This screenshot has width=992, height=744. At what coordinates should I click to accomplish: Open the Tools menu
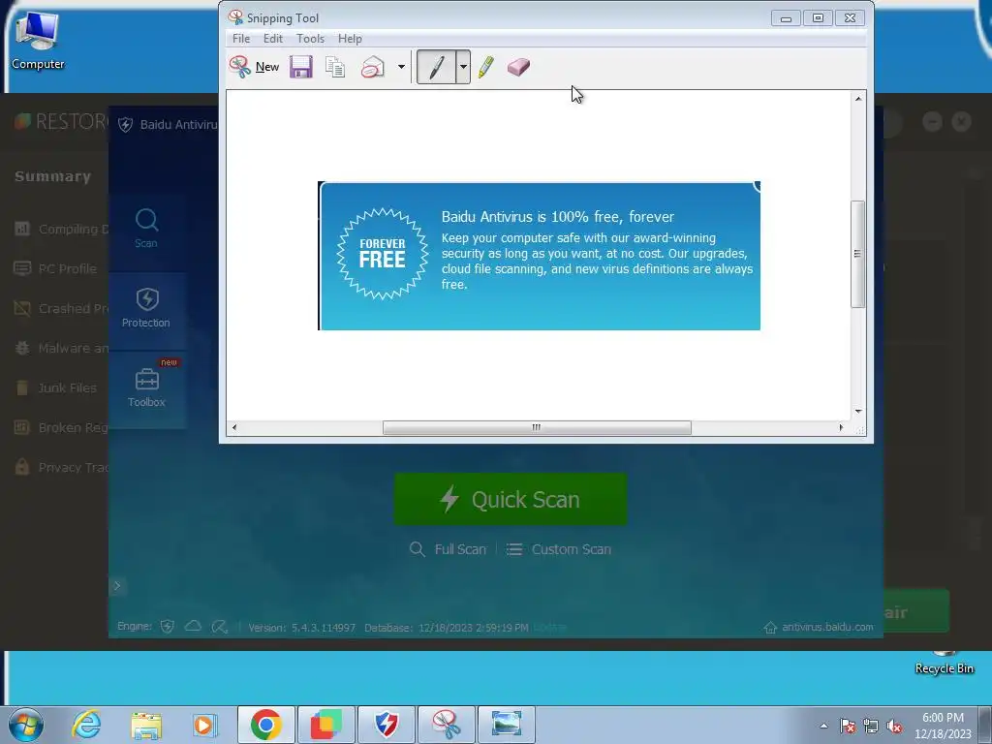pyautogui.click(x=311, y=39)
